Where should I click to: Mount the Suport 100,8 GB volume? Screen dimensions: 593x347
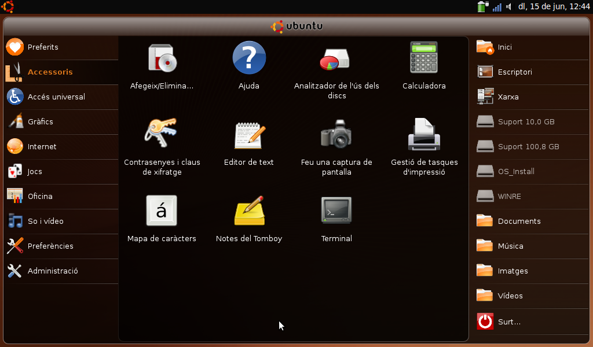pyautogui.click(x=532, y=147)
